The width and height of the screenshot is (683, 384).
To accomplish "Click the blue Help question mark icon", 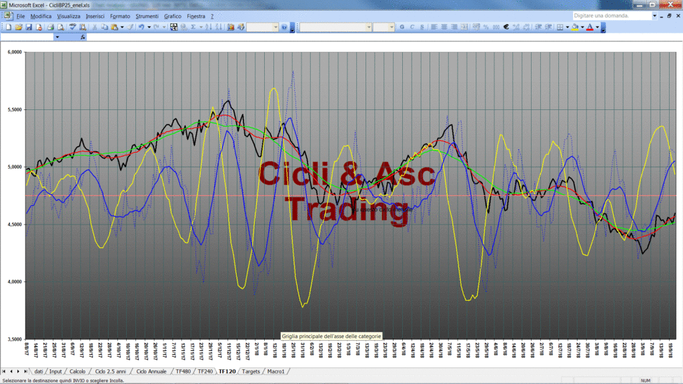I will click(284, 27).
